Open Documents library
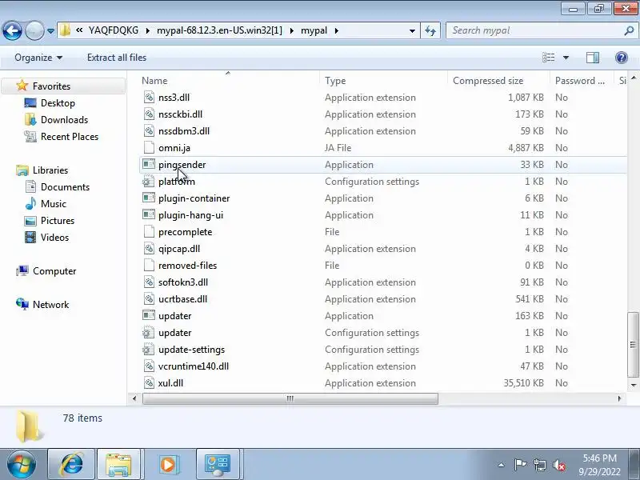 65,187
